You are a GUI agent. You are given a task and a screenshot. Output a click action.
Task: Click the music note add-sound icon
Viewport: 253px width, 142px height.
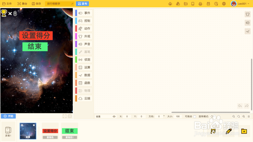point(213,131)
